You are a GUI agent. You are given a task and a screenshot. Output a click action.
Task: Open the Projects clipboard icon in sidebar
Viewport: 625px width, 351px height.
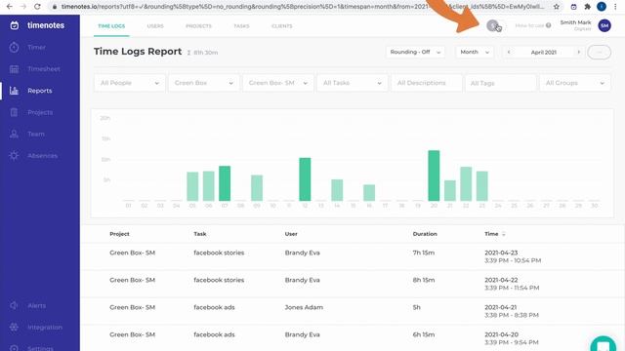pyautogui.click(x=14, y=112)
